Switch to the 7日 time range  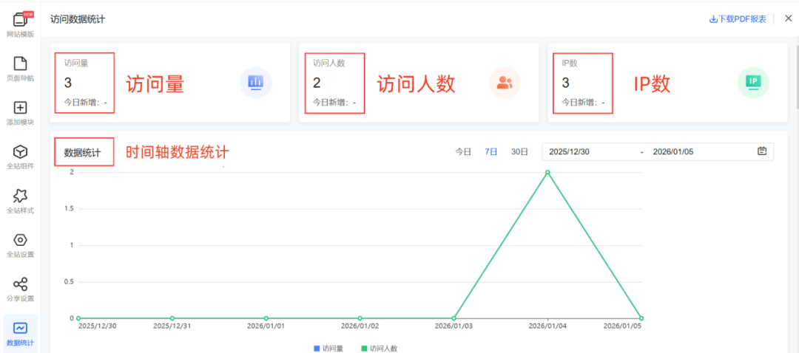tap(491, 151)
